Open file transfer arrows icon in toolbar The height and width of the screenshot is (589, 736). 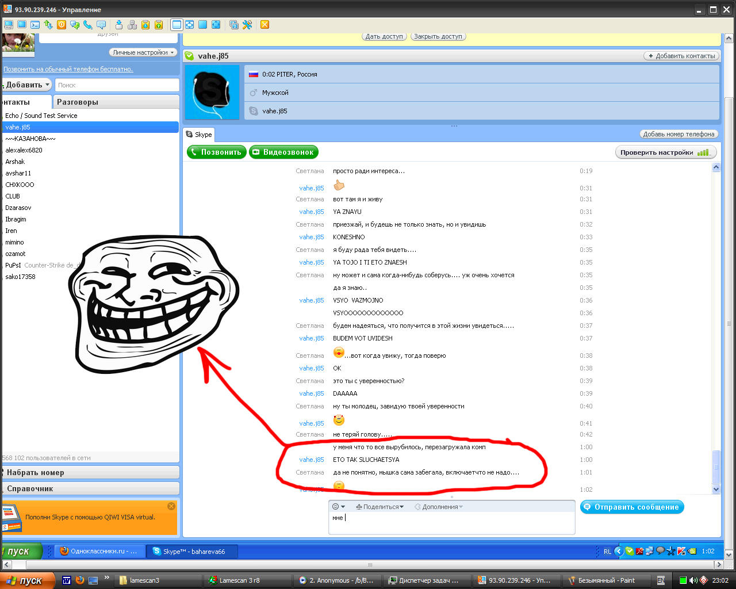(48, 25)
